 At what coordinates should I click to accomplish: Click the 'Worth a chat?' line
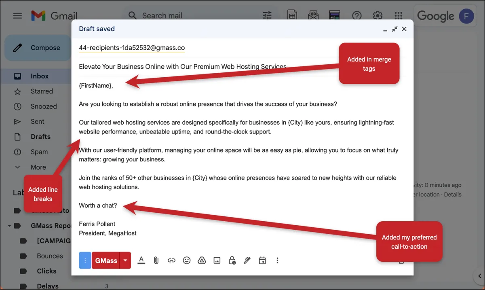98,205
